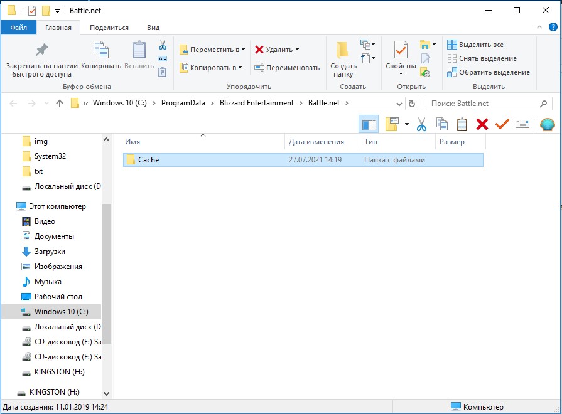Click Переименовать in ribbon
The image size is (562, 414).
click(287, 68)
